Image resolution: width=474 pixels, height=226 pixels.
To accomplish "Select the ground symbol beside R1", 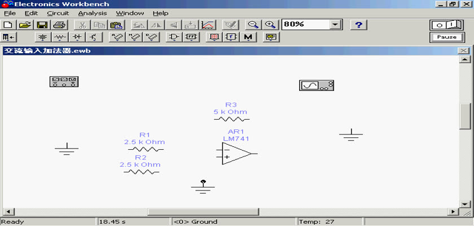I will point(67,149).
